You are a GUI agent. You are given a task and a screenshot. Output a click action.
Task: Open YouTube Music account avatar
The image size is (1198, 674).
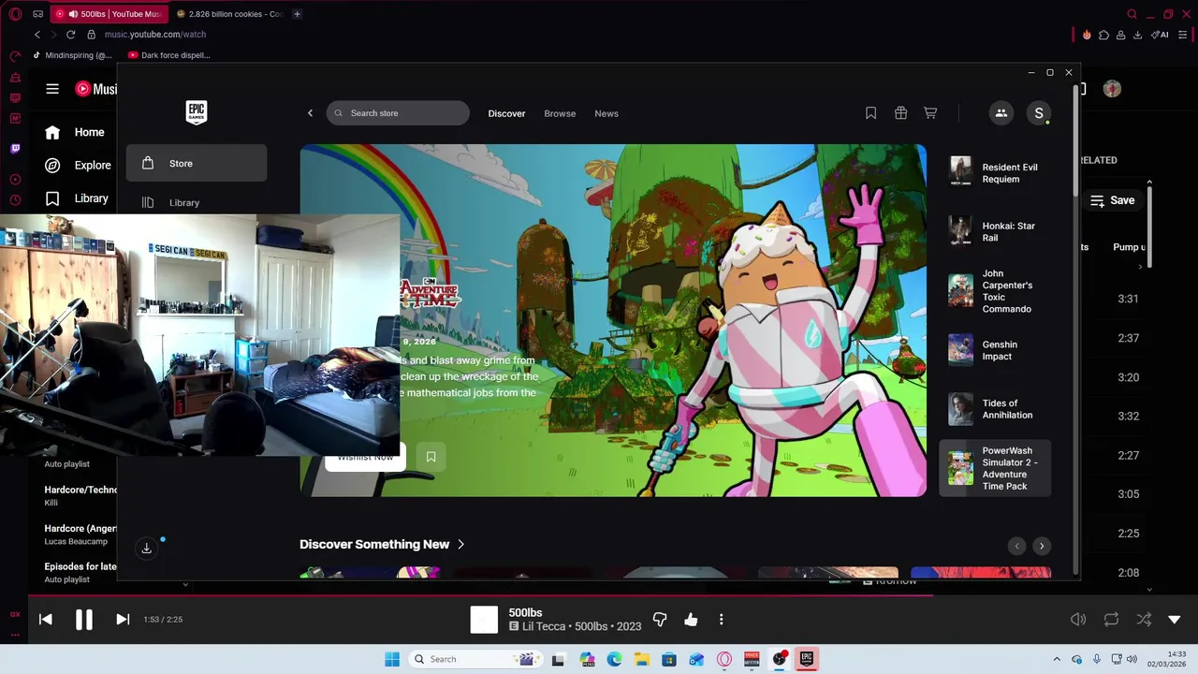(x=1112, y=89)
